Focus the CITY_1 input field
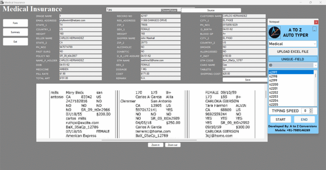 244,20
